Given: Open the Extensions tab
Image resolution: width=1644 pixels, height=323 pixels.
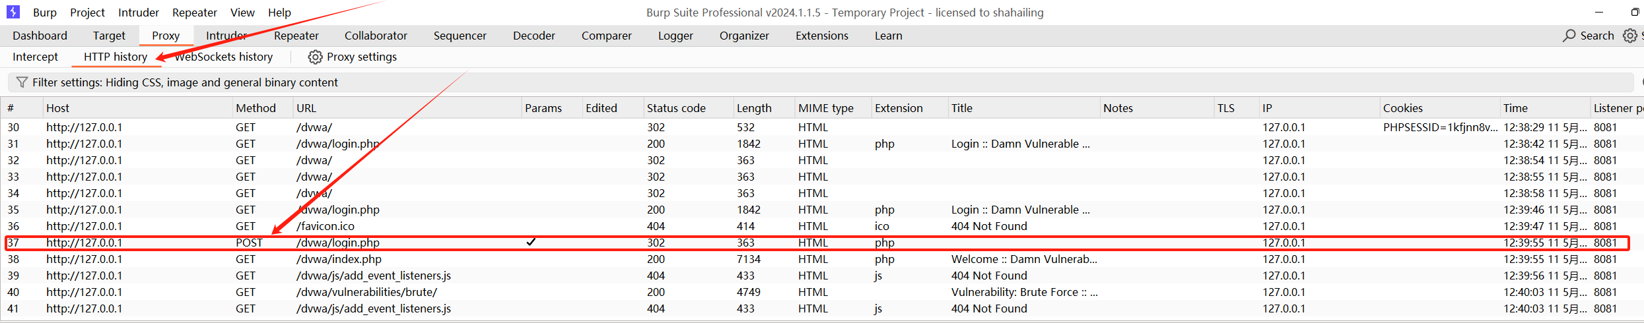Looking at the screenshot, I should pyautogui.click(x=822, y=36).
